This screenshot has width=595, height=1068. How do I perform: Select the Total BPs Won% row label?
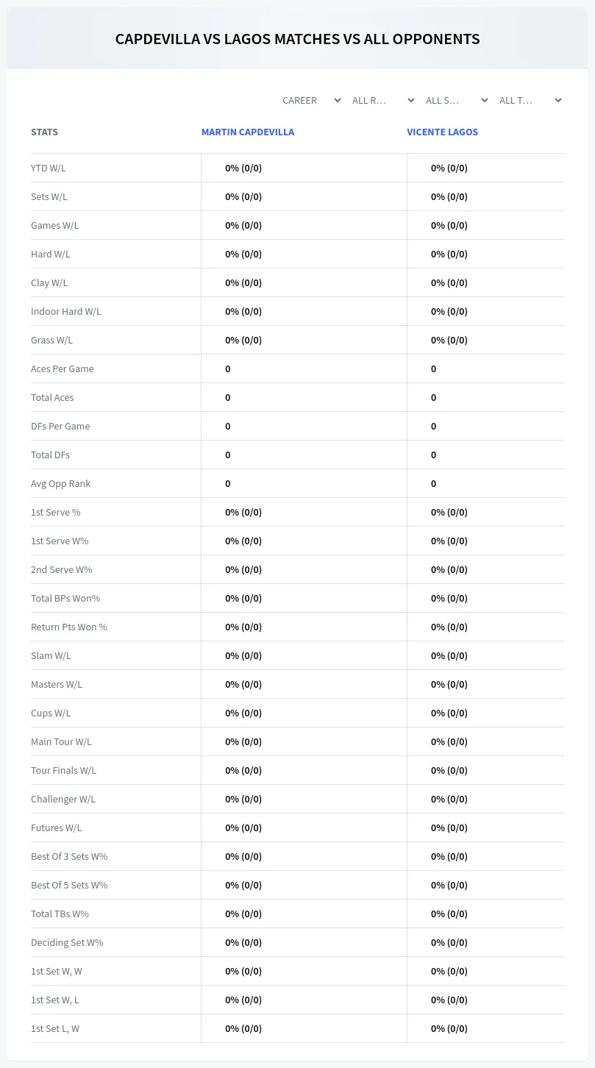click(x=65, y=598)
